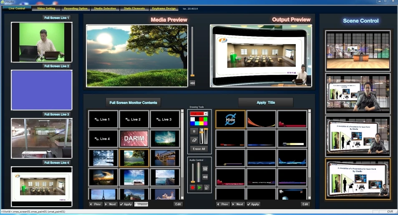
Task: Select the DARIM media thumbnail
Action: 134,138
